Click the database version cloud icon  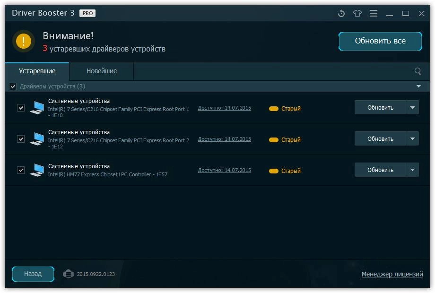coord(69,274)
